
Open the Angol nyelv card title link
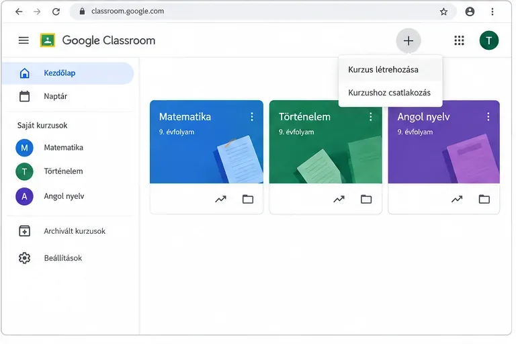423,117
